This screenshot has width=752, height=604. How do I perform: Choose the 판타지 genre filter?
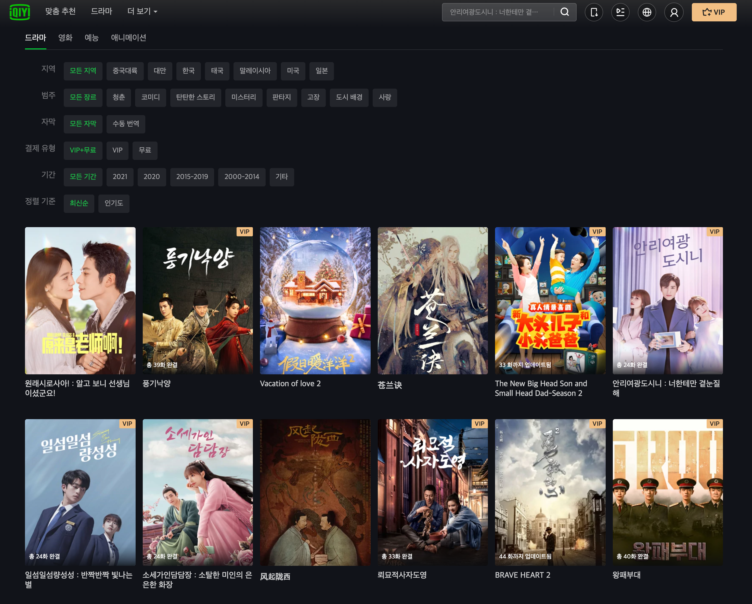pyautogui.click(x=281, y=97)
